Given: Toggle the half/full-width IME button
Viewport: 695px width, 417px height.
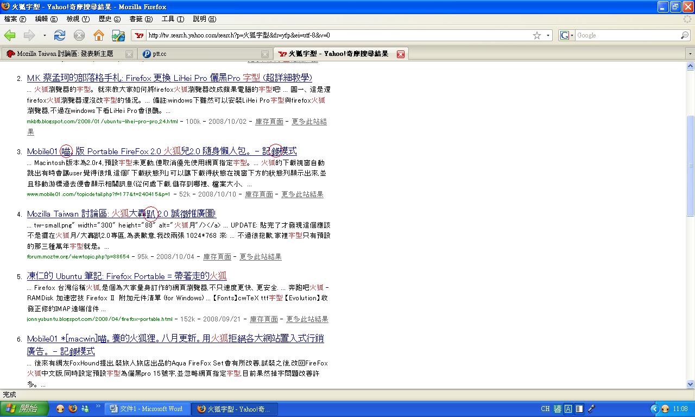Looking at the screenshot, I should [x=579, y=409].
